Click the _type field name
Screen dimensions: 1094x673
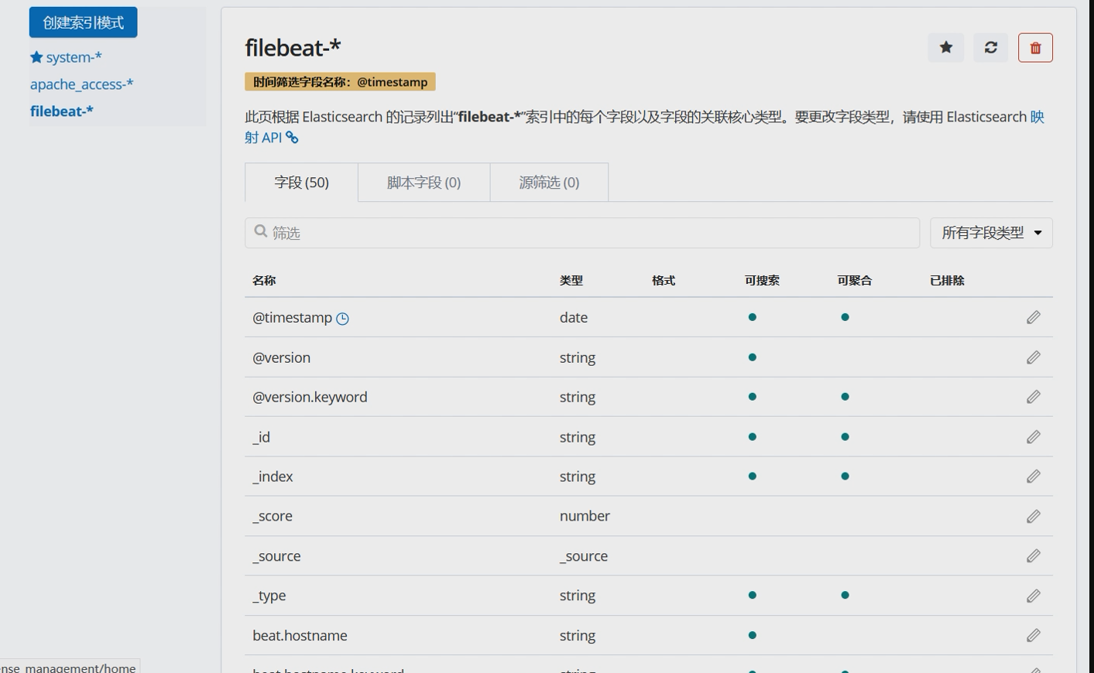coord(269,596)
